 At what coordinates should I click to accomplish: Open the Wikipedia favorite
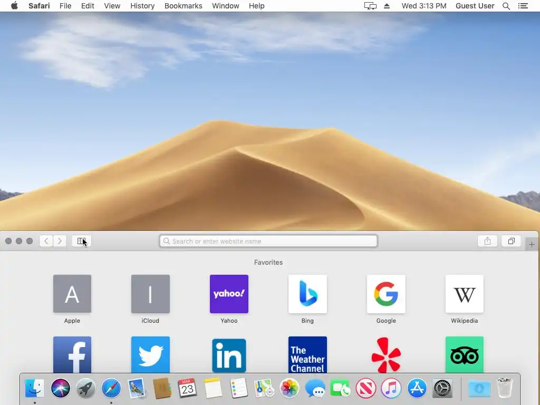pyautogui.click(x=464, y=294)
